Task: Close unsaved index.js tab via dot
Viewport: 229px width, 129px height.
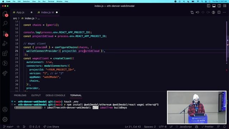Action: (x=57, y=13)
